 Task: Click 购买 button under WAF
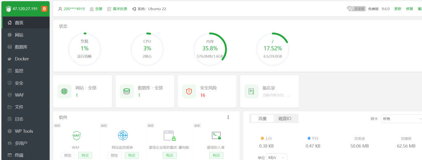point(85,155)
